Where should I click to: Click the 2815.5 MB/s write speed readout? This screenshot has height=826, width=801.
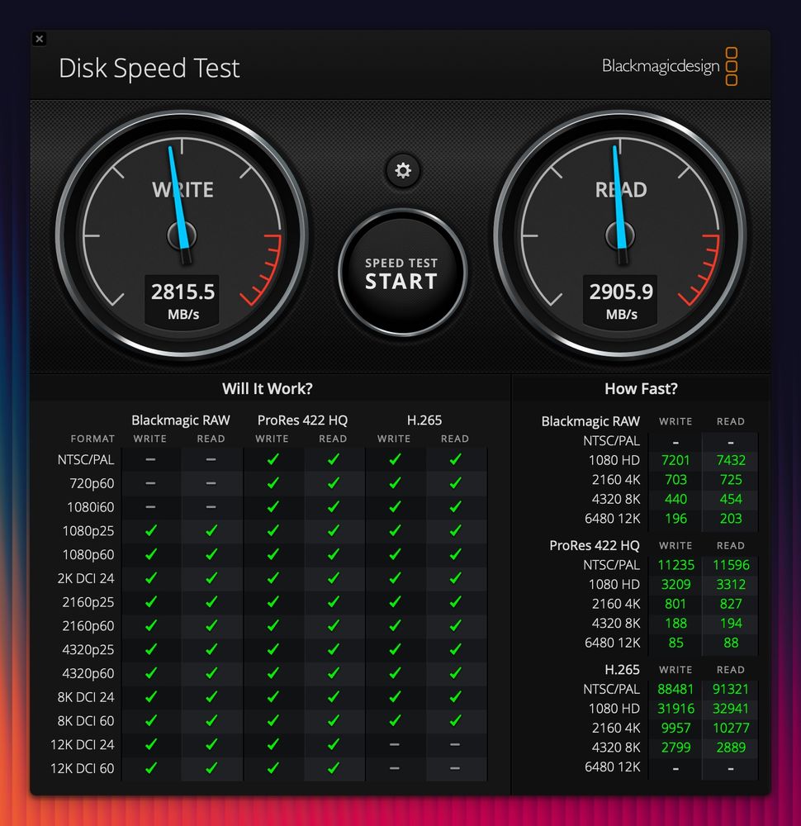182,301
